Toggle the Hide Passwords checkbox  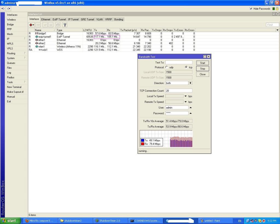(251, 9)
